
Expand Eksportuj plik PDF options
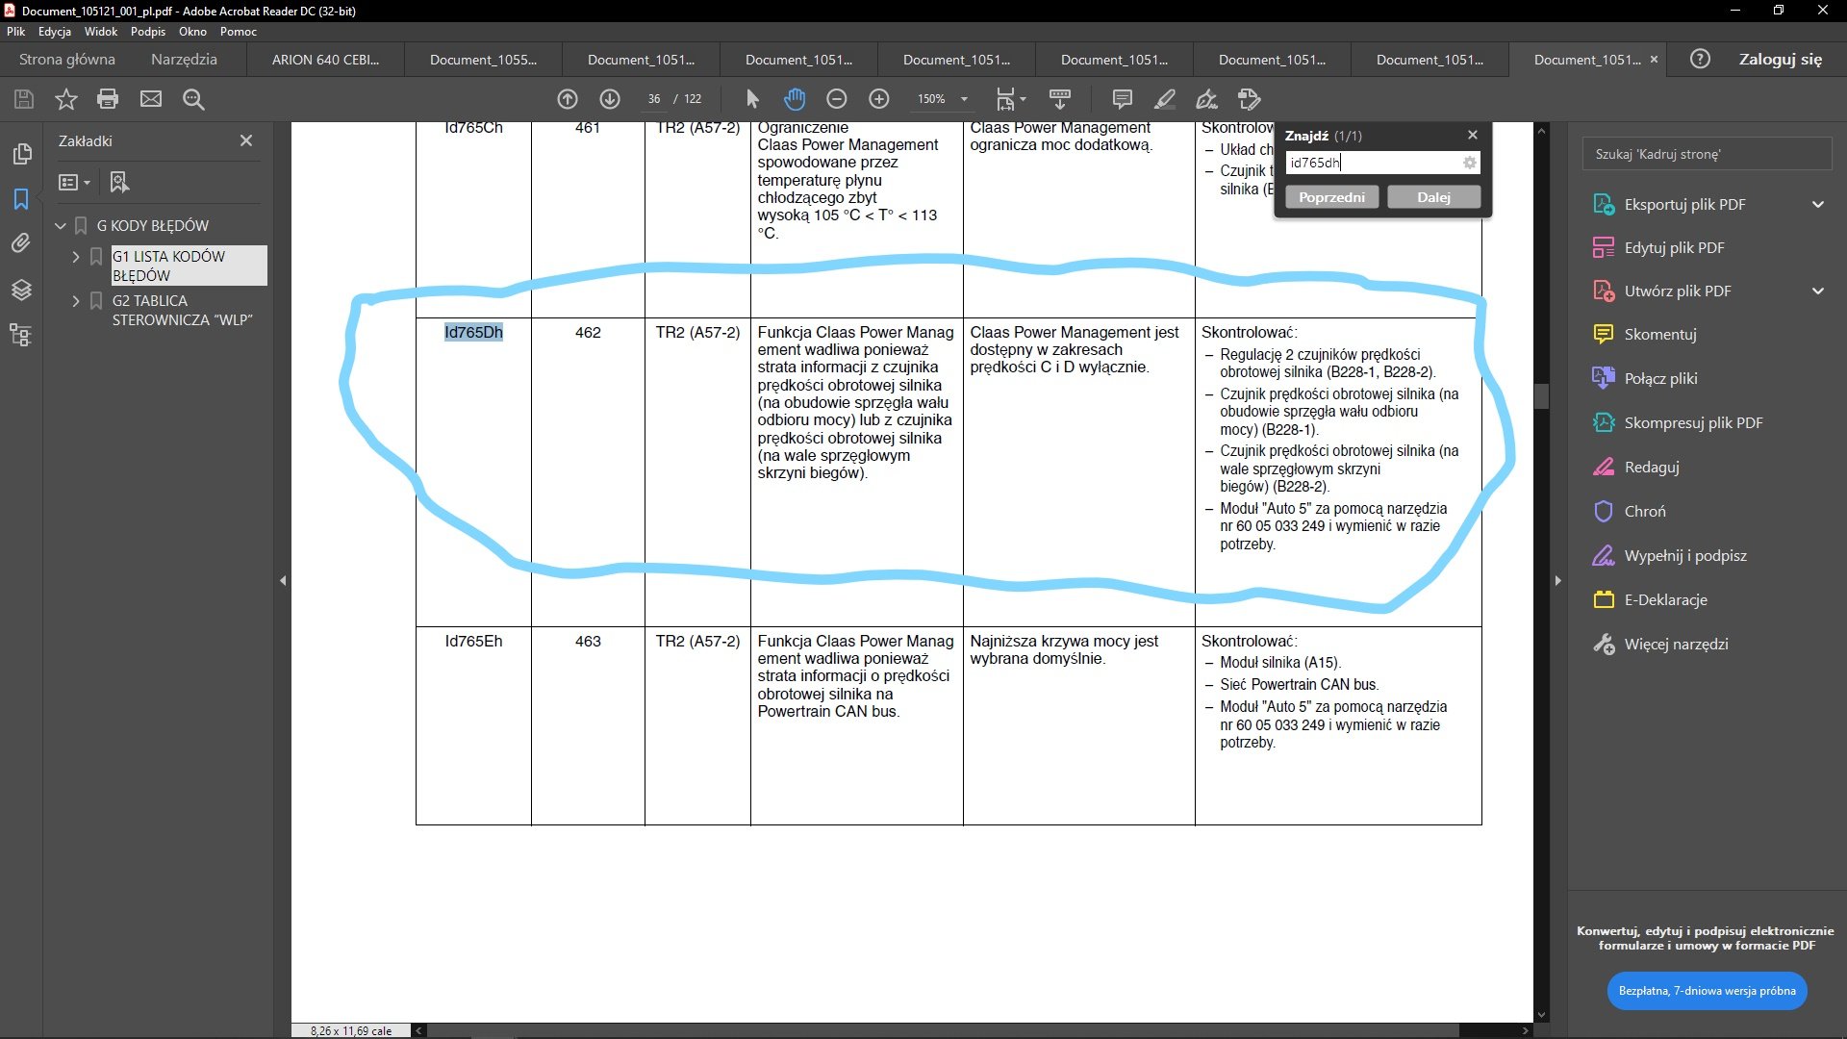pos(1817,204)
